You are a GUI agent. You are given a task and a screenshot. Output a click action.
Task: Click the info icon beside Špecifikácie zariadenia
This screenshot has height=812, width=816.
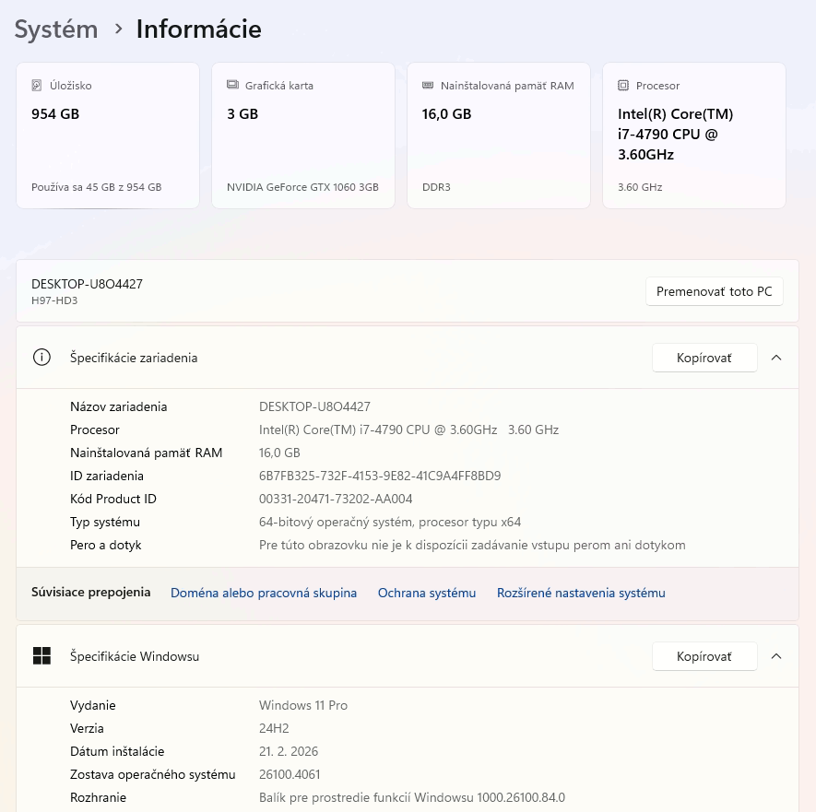[41, 358]
